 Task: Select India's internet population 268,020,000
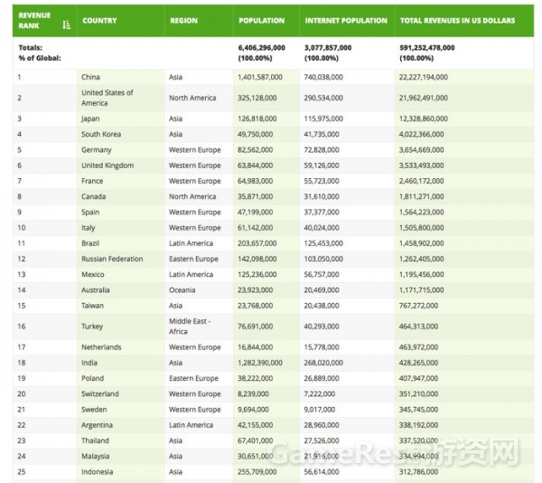323,363
